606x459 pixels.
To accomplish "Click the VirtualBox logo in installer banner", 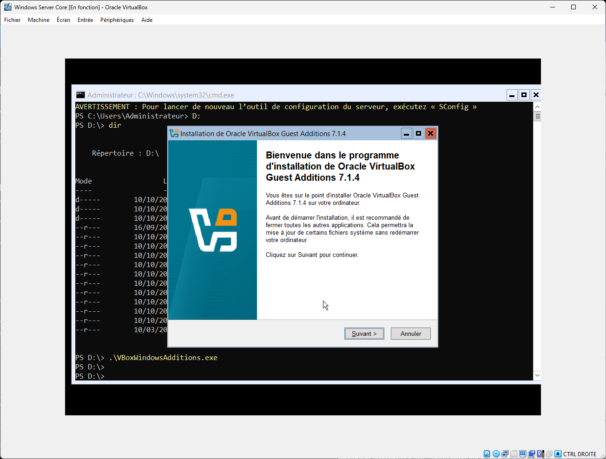I will click(x=213, y=230).
